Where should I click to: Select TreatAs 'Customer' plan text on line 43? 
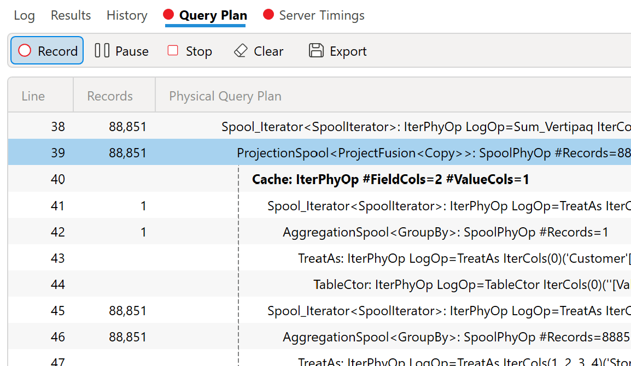point(464,258)
